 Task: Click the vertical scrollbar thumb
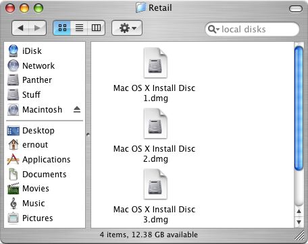[x=299, y=109]
